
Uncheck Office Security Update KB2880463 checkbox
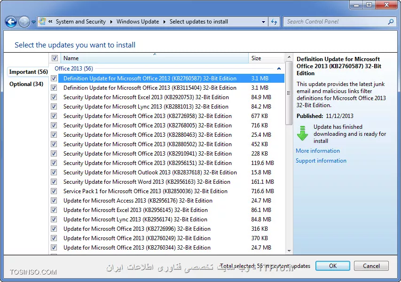[54, 135]
